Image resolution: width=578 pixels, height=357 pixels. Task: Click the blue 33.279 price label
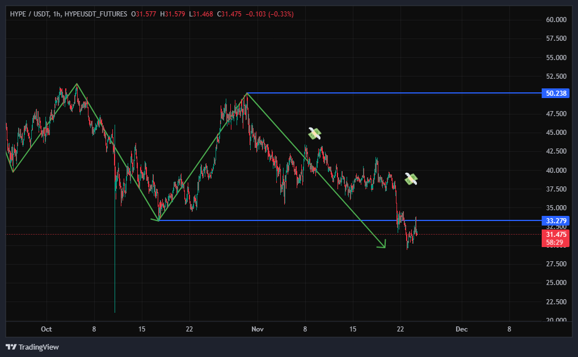click(x=556, y=220)
